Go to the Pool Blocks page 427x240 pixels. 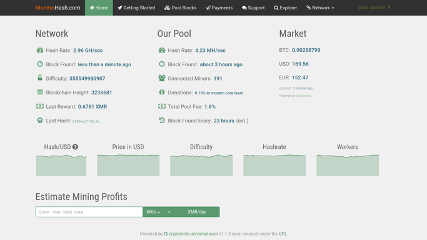coord(180,7)
